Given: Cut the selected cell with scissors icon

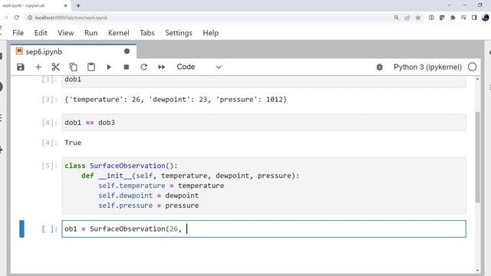Looking at the screenshot, I should coord(55,67).
